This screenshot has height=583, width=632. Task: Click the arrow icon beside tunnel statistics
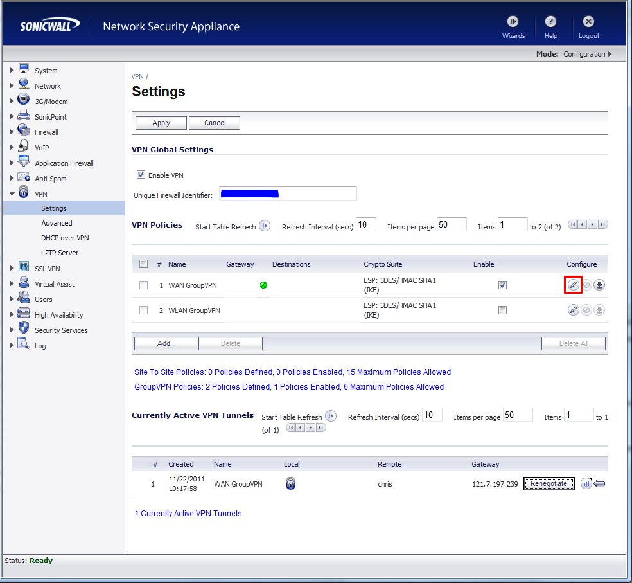pos(599,483)
